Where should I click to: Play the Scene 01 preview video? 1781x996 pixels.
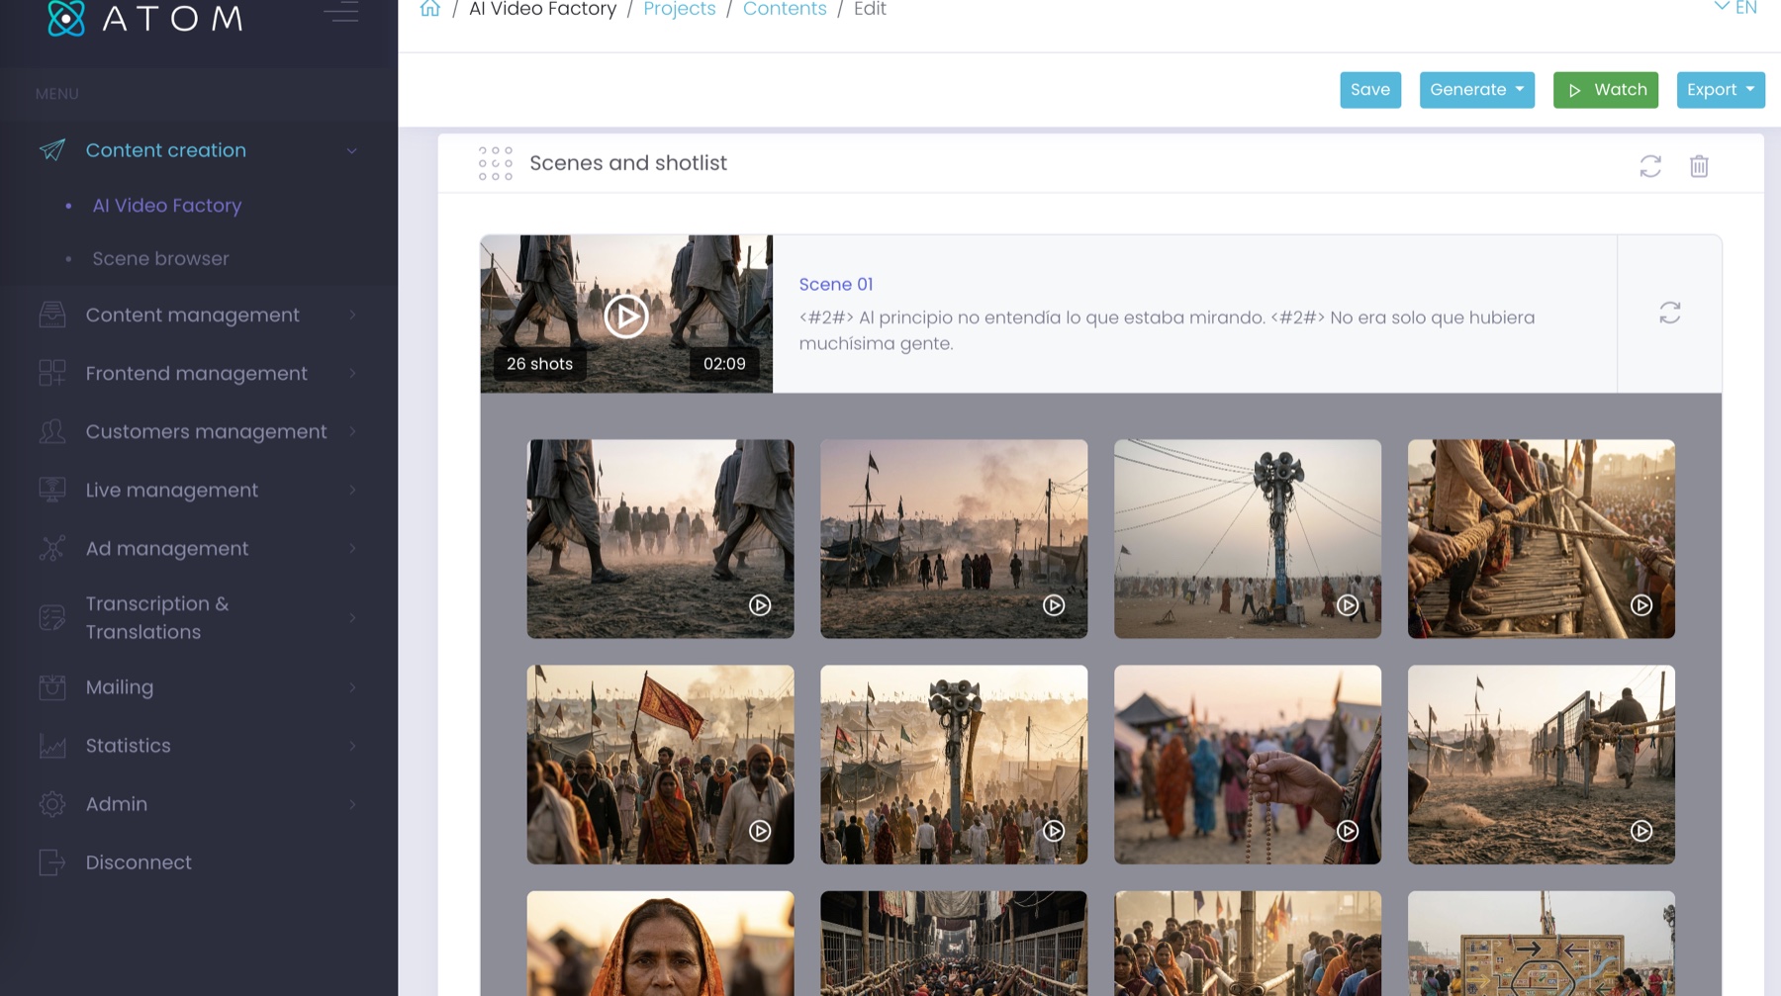[x=626, y=317]
